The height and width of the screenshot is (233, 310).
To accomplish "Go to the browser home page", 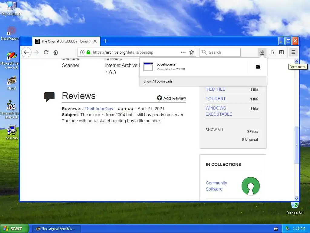I will coord(56,52).
